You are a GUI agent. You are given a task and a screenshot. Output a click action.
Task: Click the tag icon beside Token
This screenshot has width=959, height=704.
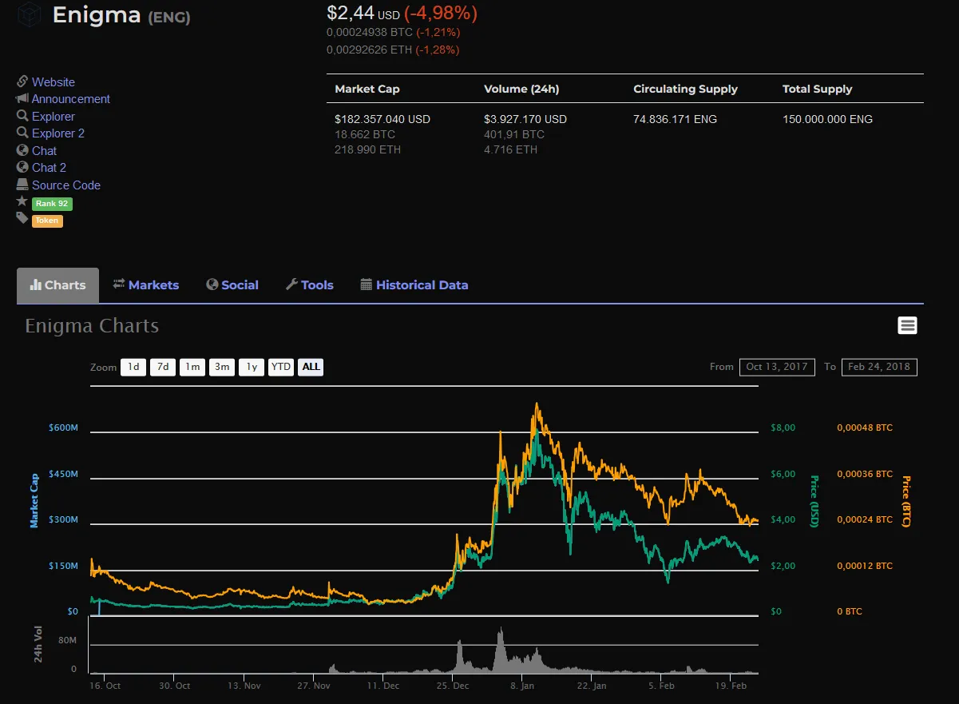(22, 218)
